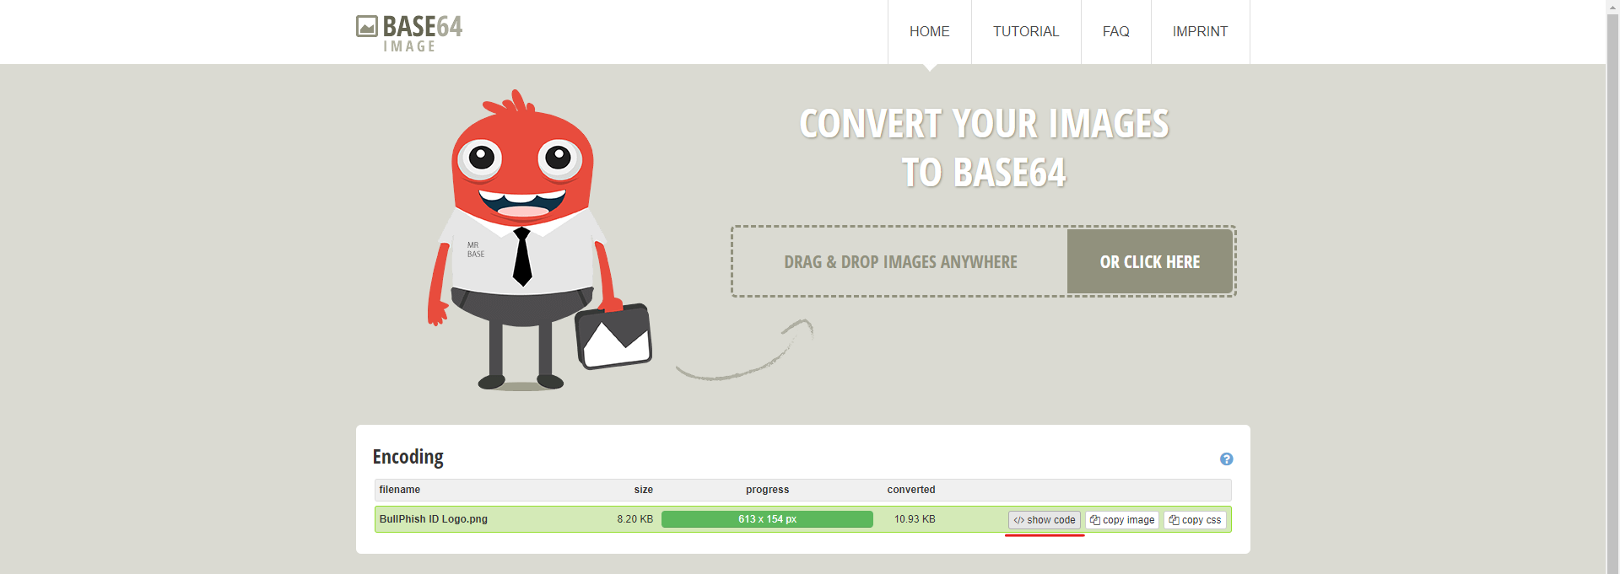Click the OR CLICK HERE upload button
The image size is (1620, 574).
click(x=1149, y=261)
